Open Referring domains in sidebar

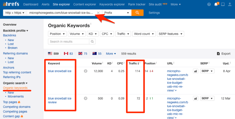tap(15, 53)
